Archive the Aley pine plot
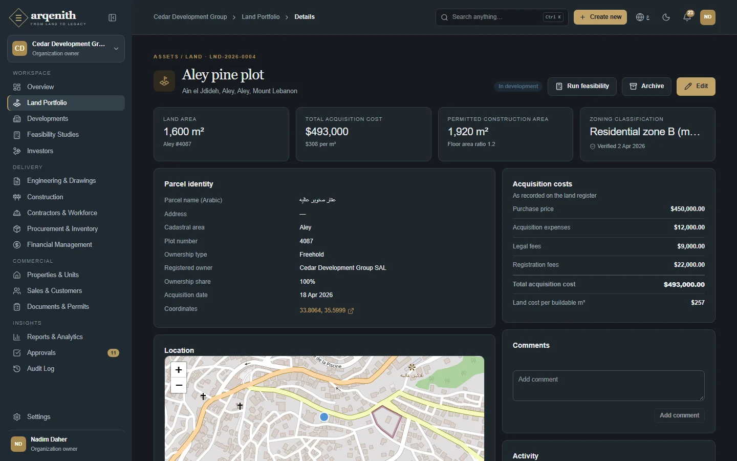The height and width of the screenshot is (461, 737). coord(647,87)
